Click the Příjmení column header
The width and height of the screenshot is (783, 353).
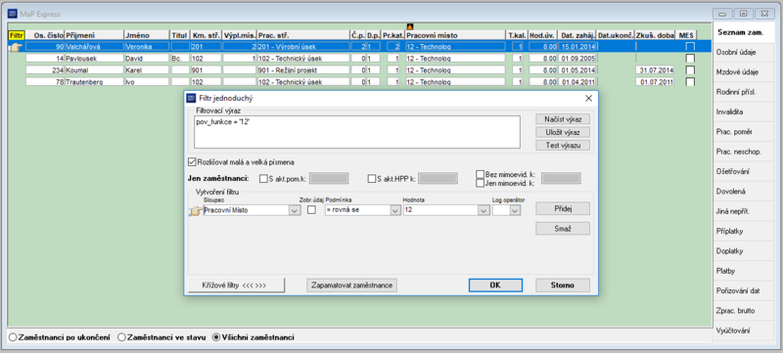click(94, 35)
